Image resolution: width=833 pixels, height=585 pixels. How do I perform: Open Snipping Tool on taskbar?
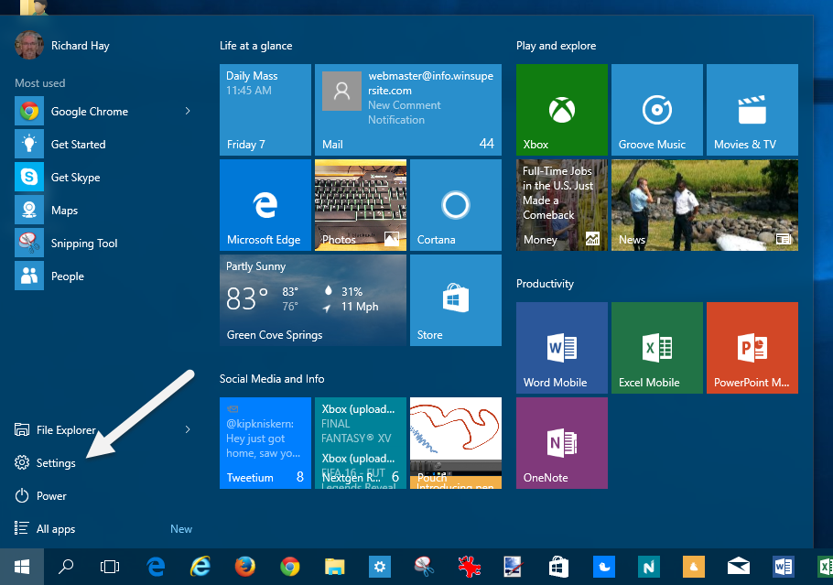click(424, 567)
